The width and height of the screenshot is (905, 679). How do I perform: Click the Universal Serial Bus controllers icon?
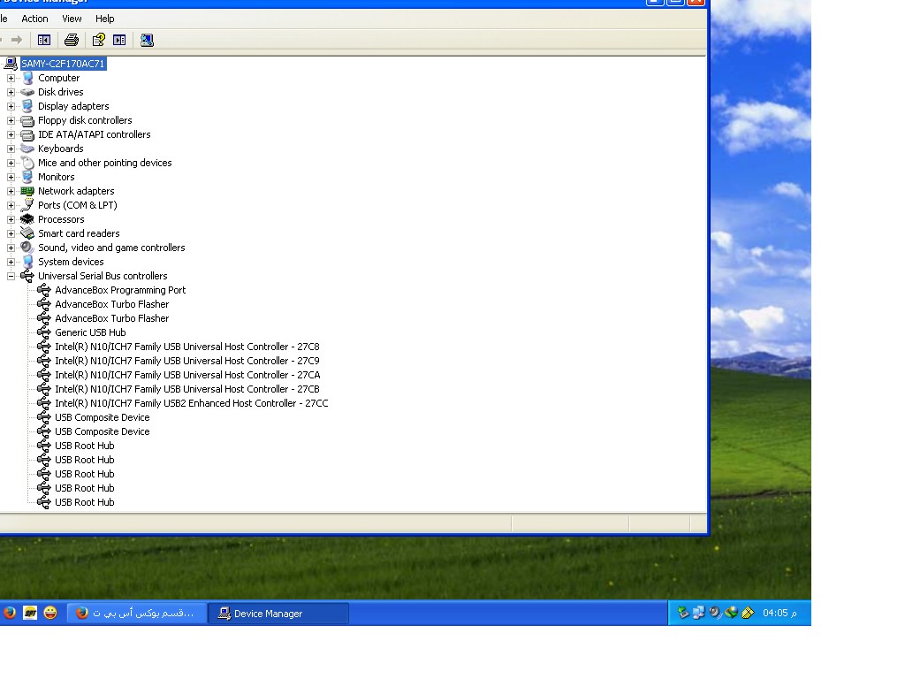(x=27, y=276)
